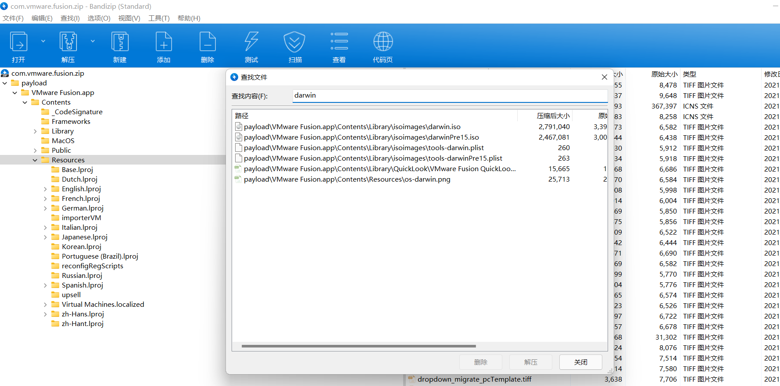Collapse the Resources folder in tree
This screenshot has width=780, height=386.
click(35, 160)
